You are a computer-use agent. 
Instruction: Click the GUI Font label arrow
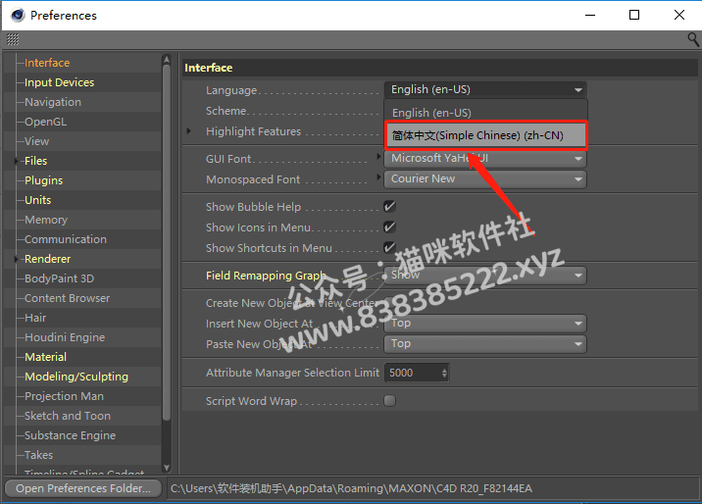tap(378, 157)
